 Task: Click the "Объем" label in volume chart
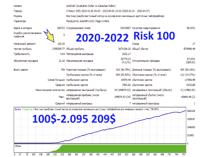click(x=18, y=146)
